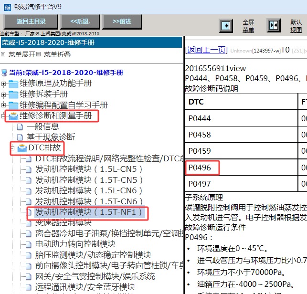This screenshot has width=307, height=294.
Task: Click the >>前进 forward button
Action: coord(122,21)
